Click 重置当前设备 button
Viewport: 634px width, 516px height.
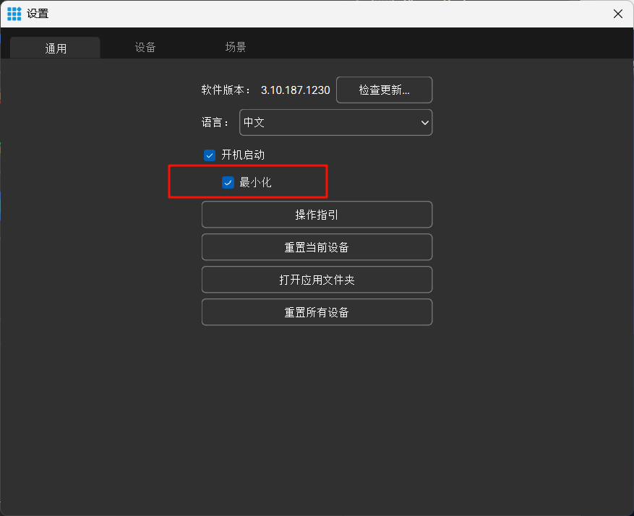coord(317,247)
